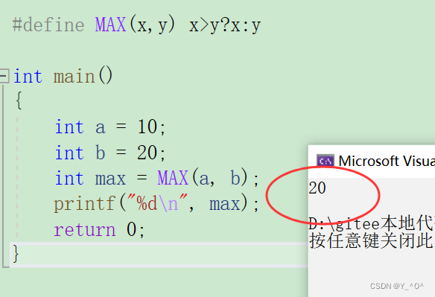
Task: Click the D:\gitee path line in console
Action: (372, 223)
